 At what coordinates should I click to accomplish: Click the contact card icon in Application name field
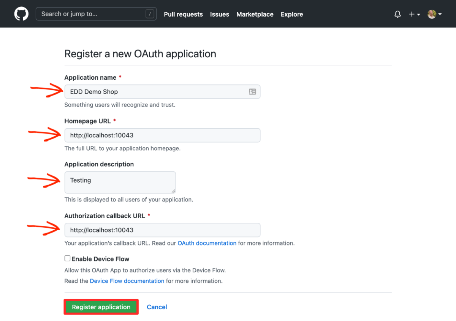252,91
